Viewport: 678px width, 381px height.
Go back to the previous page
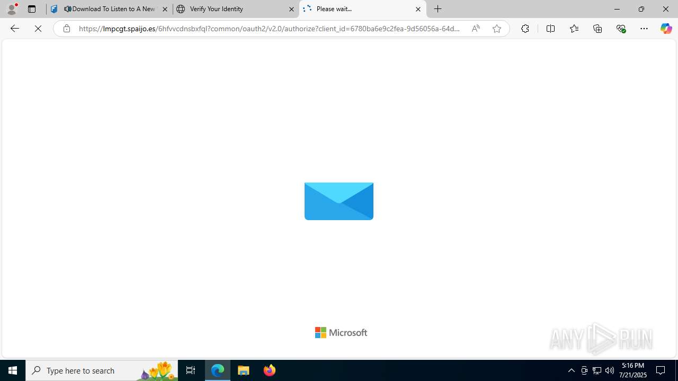14,29
